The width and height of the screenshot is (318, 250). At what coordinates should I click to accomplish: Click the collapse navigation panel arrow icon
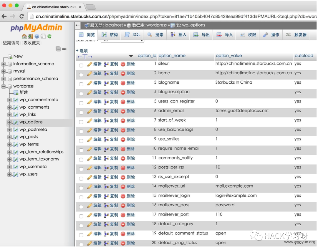[x=77, y=25]
